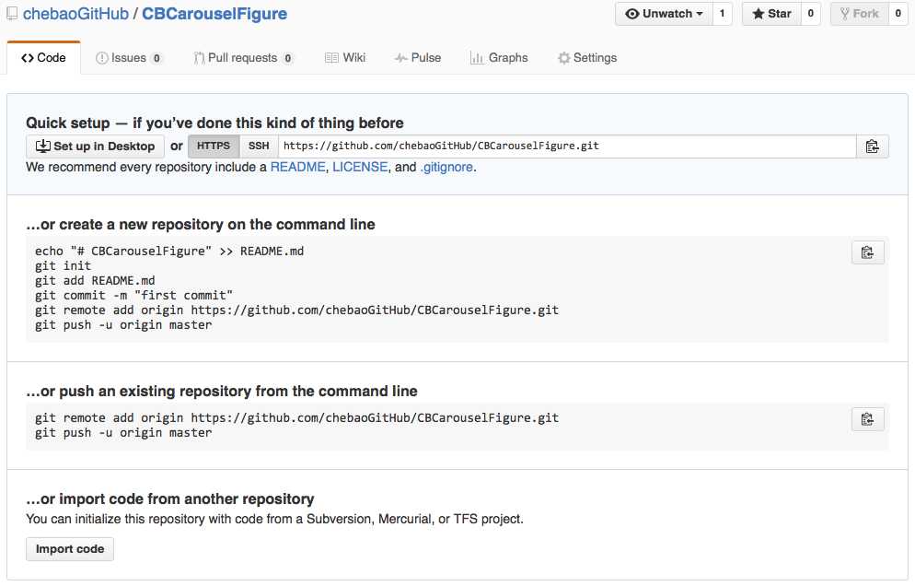
Task: Click the repository URL input field
Action: tap(567, 146)
